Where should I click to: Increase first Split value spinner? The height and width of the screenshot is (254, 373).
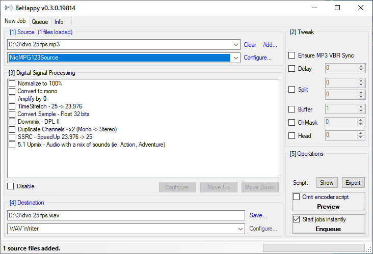(x=361, y=81)
